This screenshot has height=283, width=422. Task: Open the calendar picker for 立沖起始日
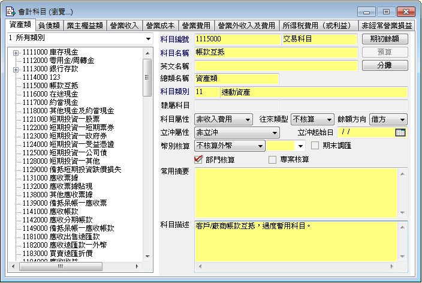(x=401, y=133)
